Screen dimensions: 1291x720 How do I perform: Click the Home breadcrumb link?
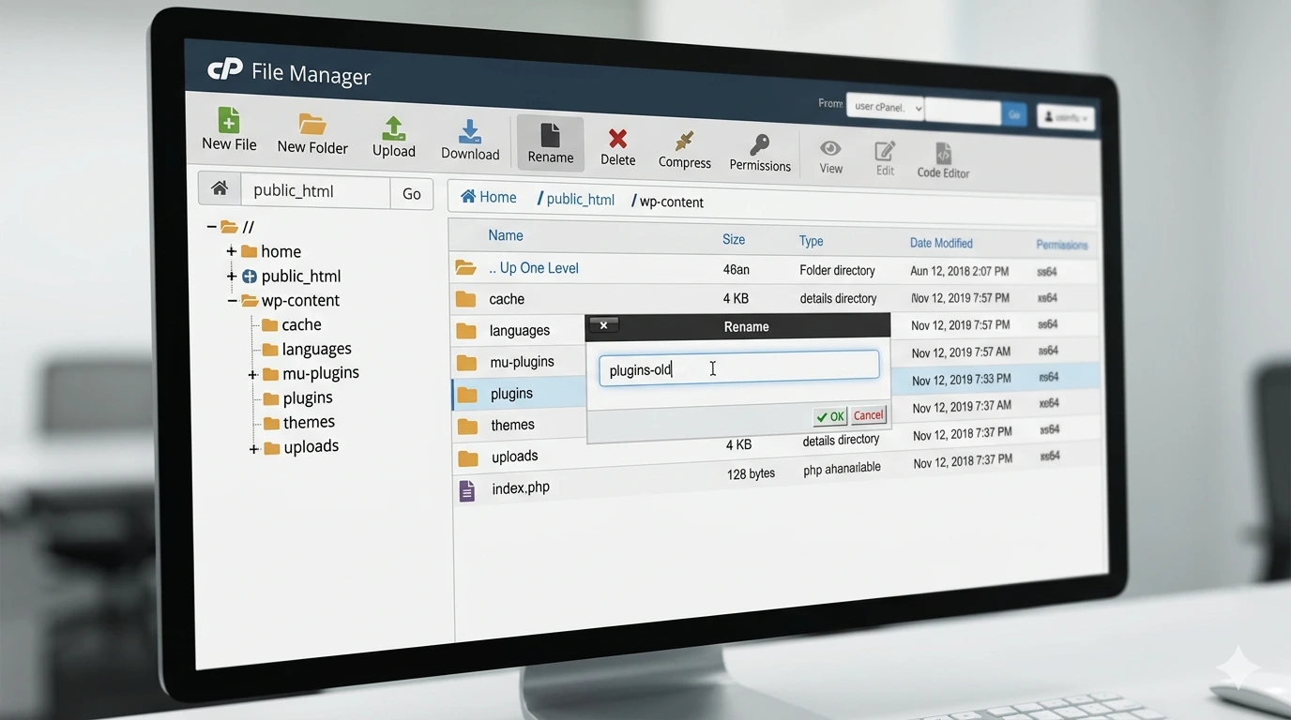(489, 197)
